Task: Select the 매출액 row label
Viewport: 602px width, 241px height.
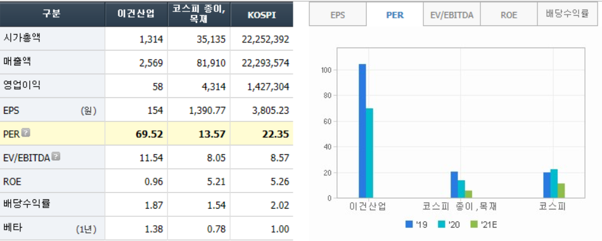Action: (17, 62)
